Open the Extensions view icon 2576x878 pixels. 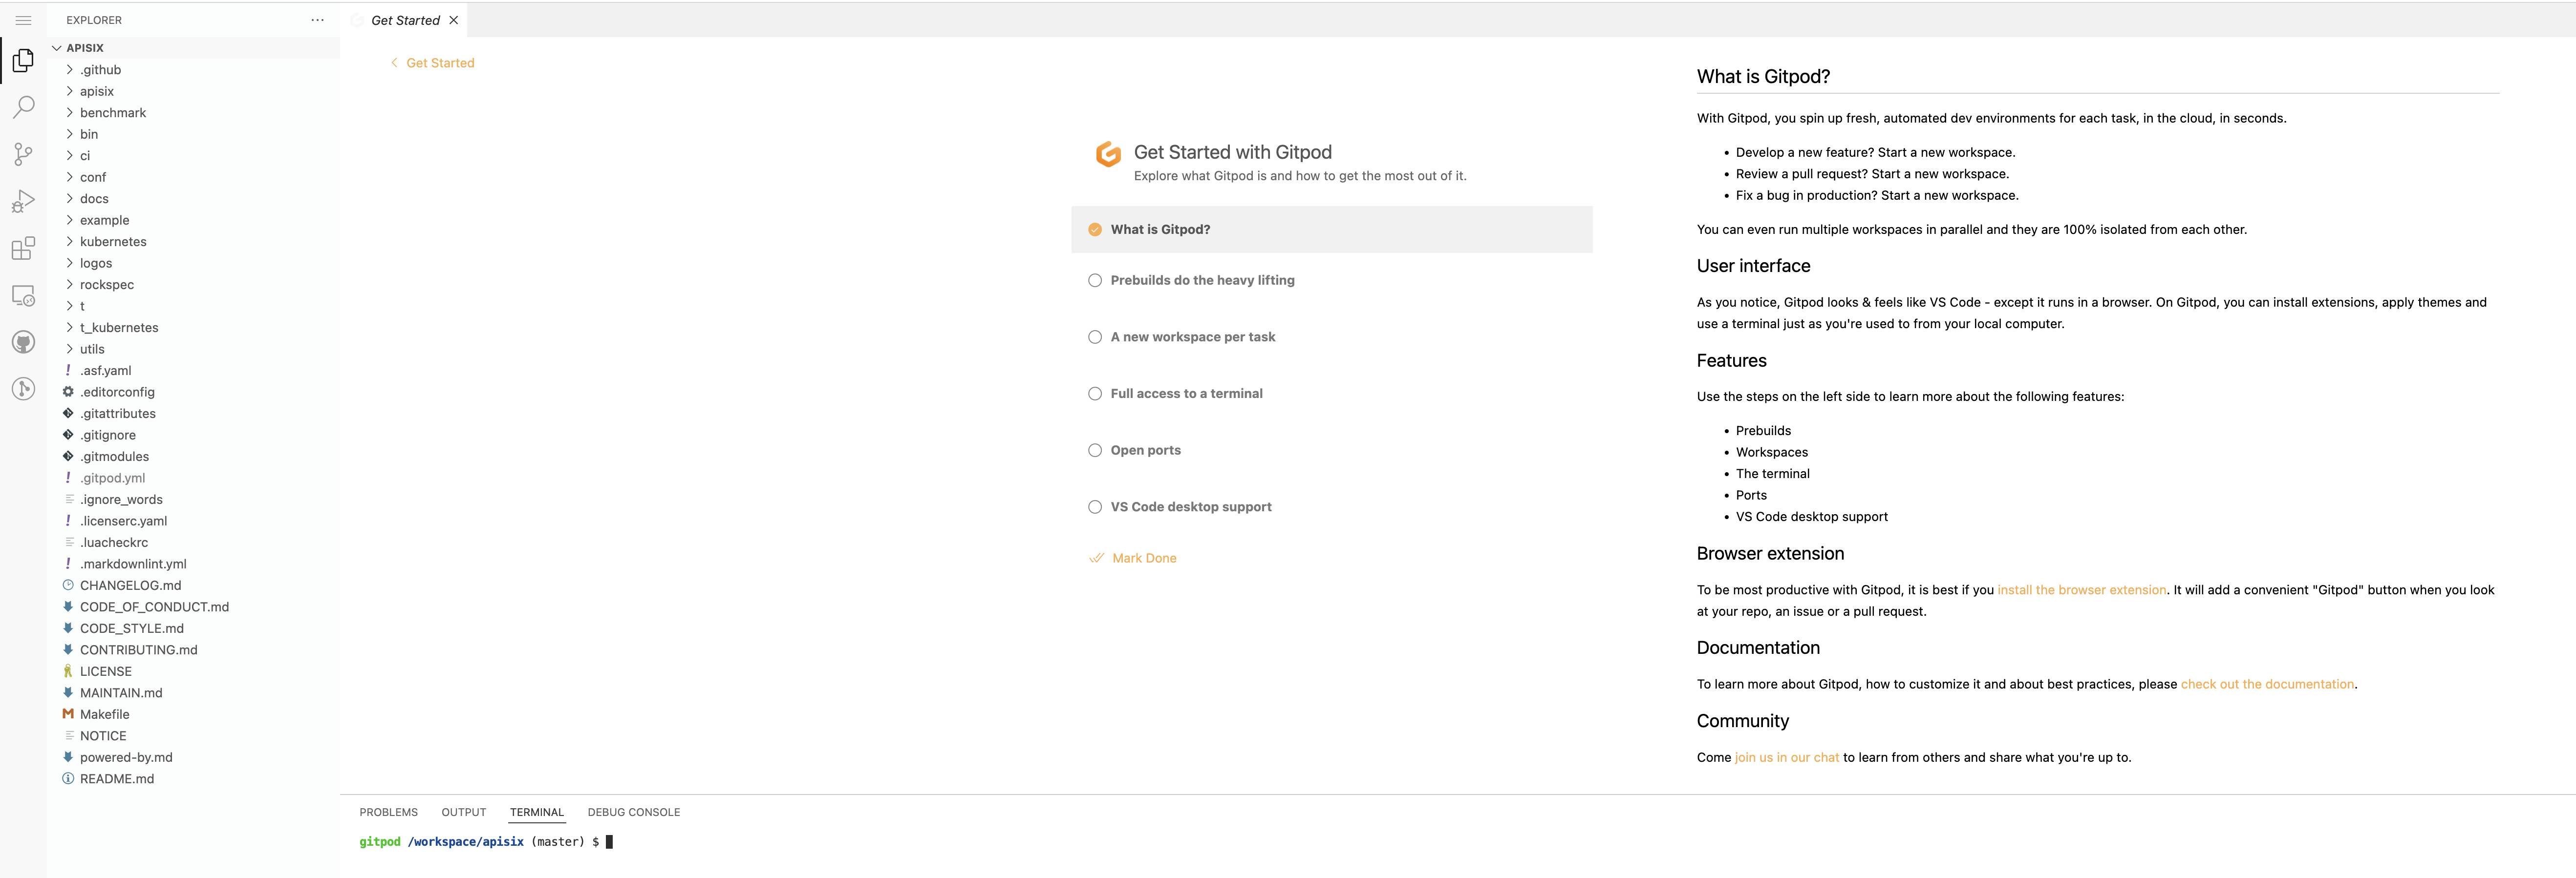tap(23, 248)
